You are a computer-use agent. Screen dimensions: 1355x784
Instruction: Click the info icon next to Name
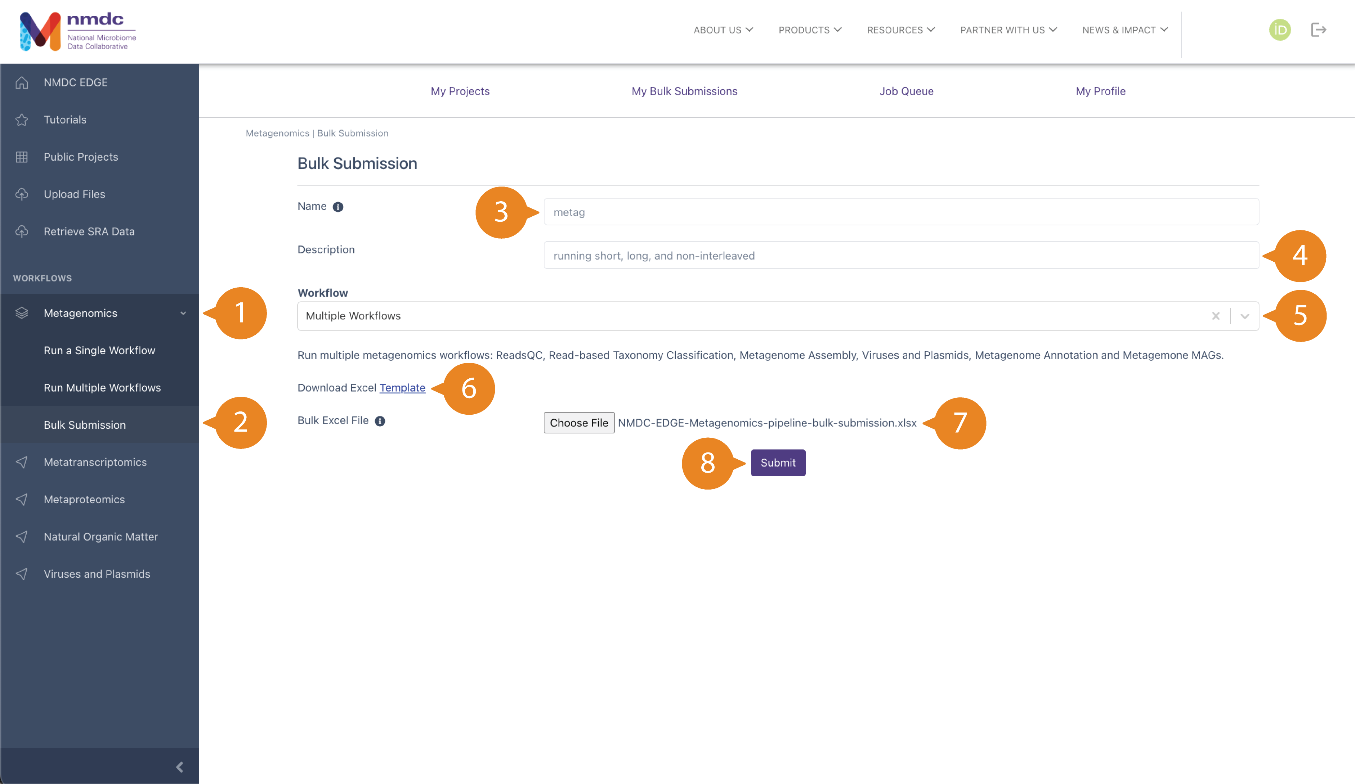[338, 207]
